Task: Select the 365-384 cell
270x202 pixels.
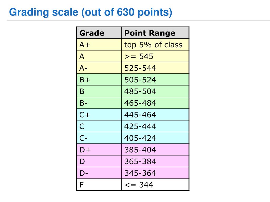Action: [x=155, y=161]
